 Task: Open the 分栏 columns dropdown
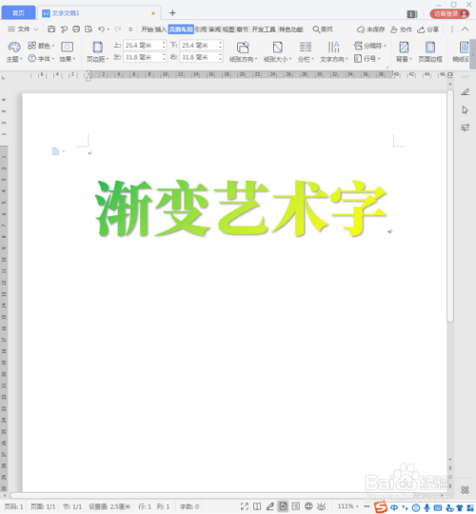point(306,52)
